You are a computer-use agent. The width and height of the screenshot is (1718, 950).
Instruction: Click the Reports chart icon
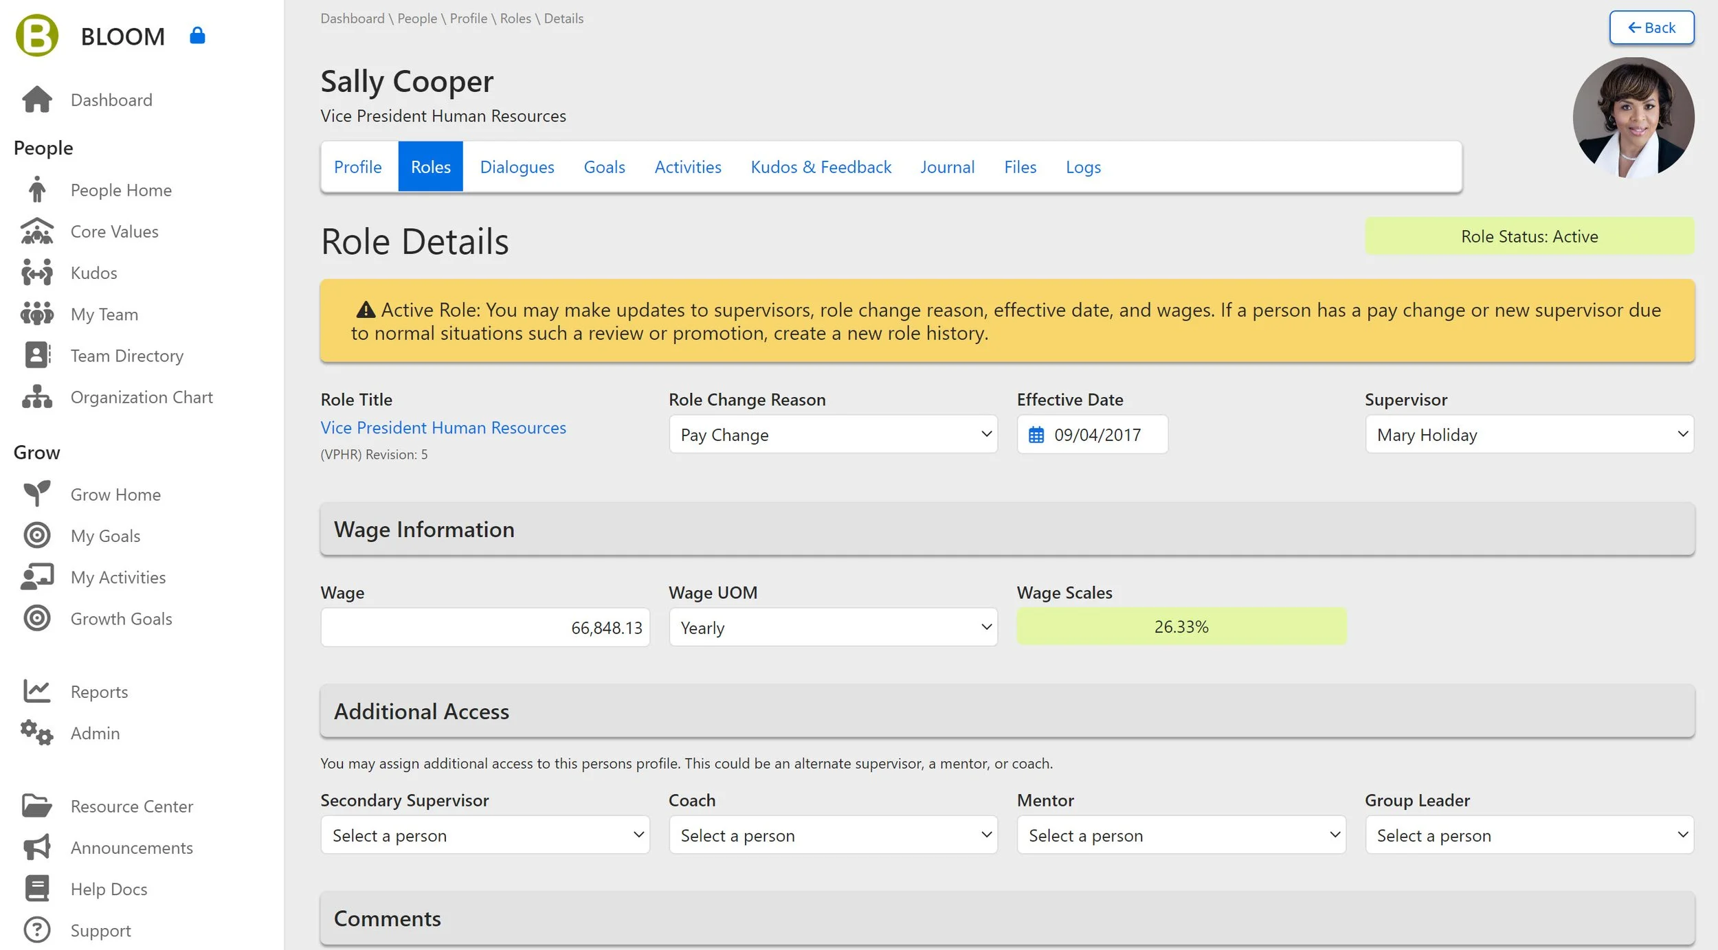pyautogui.click(x=37, y=691)
